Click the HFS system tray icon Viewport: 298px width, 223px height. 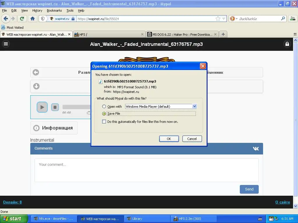271,219
